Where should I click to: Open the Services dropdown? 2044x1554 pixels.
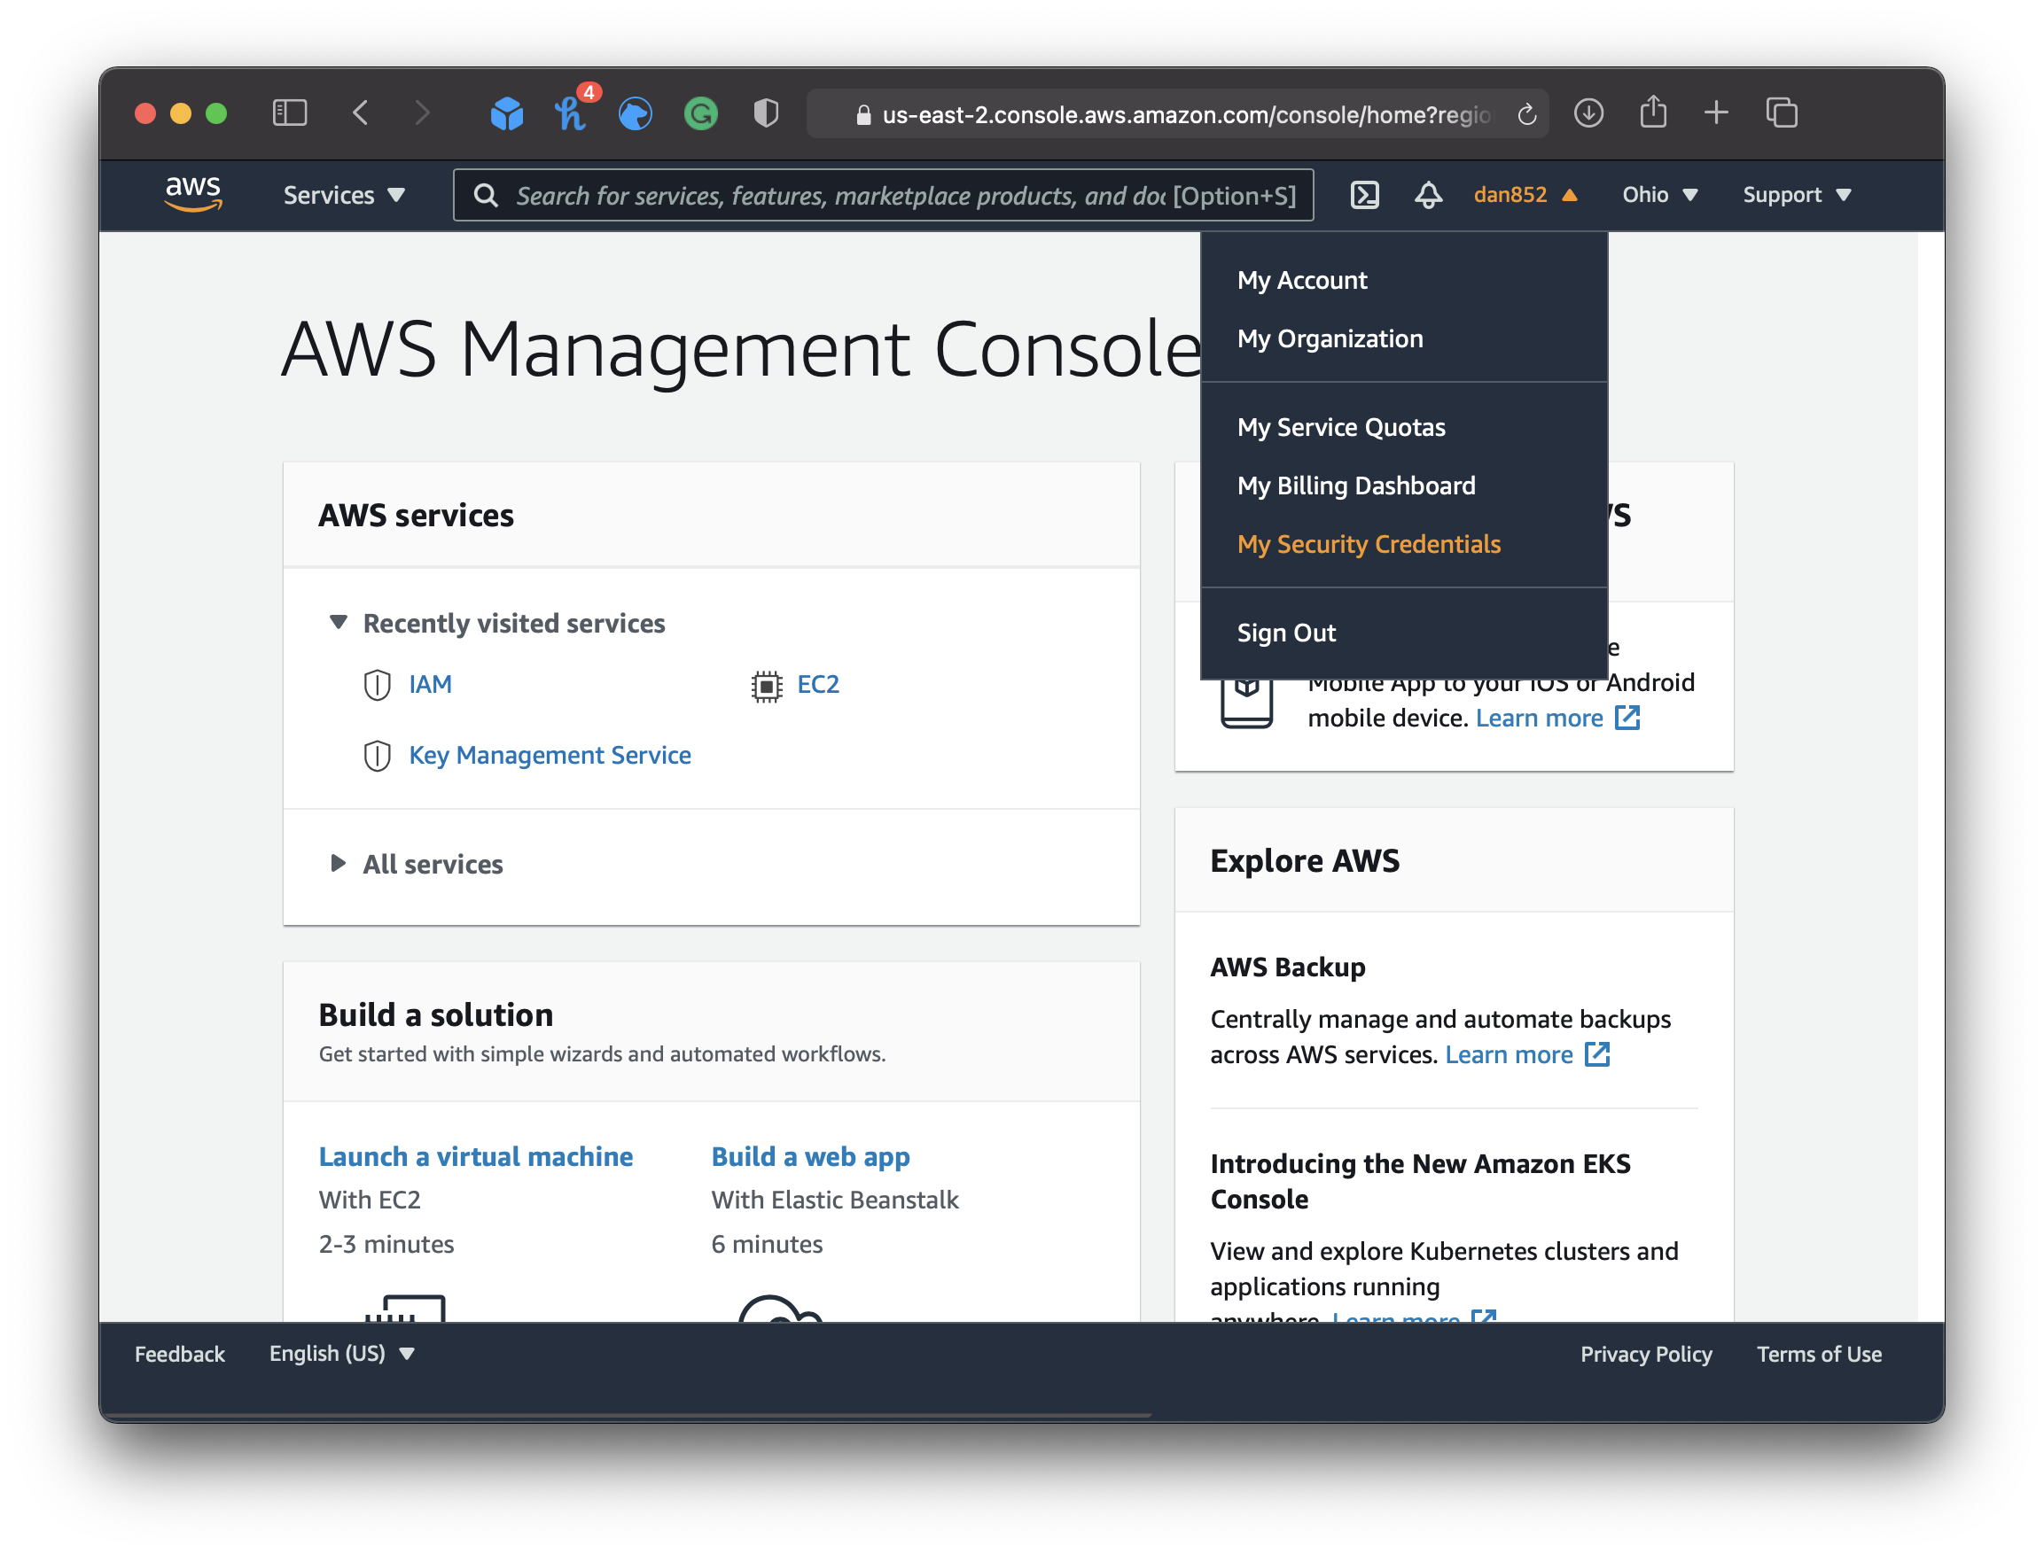pyautogui.click(x=344, y=195)
